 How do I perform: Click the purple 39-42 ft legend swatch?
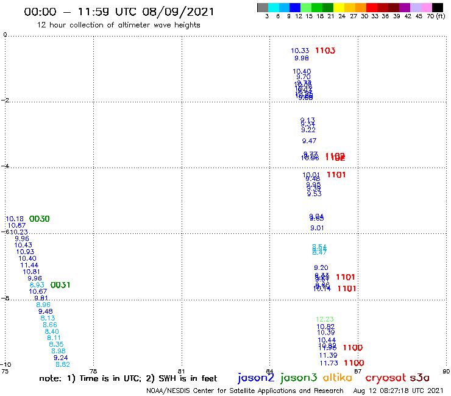[405, 7]
